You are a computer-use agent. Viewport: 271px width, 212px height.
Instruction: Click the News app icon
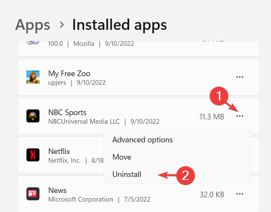(33, 194)
